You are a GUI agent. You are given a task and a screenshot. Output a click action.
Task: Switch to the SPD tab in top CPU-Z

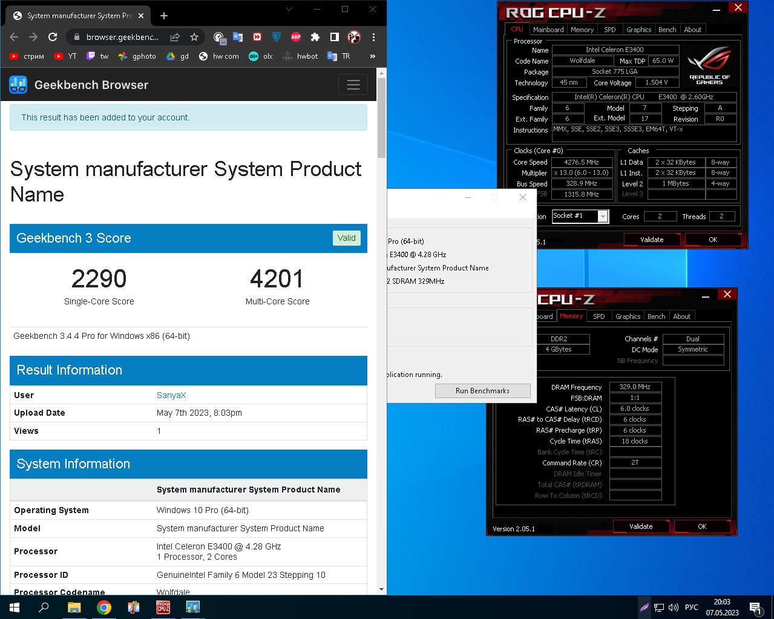[x=610, y=29]
